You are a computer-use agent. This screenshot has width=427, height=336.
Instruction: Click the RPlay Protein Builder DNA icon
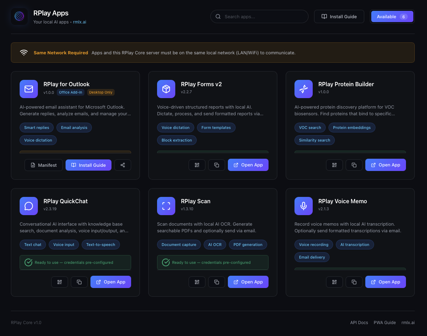pos(303,89)
